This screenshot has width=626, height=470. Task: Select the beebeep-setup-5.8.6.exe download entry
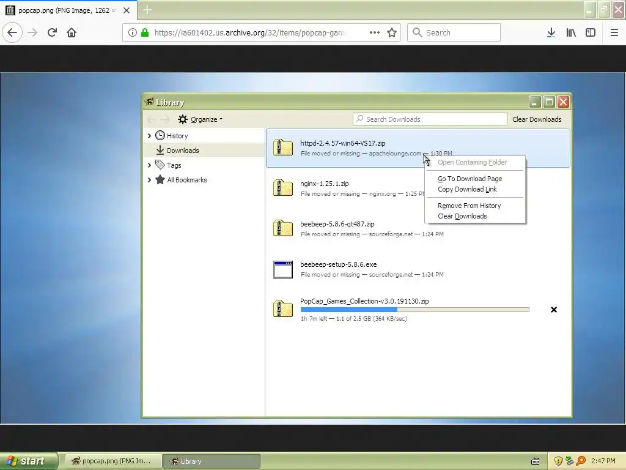click(x=418, y=269)
